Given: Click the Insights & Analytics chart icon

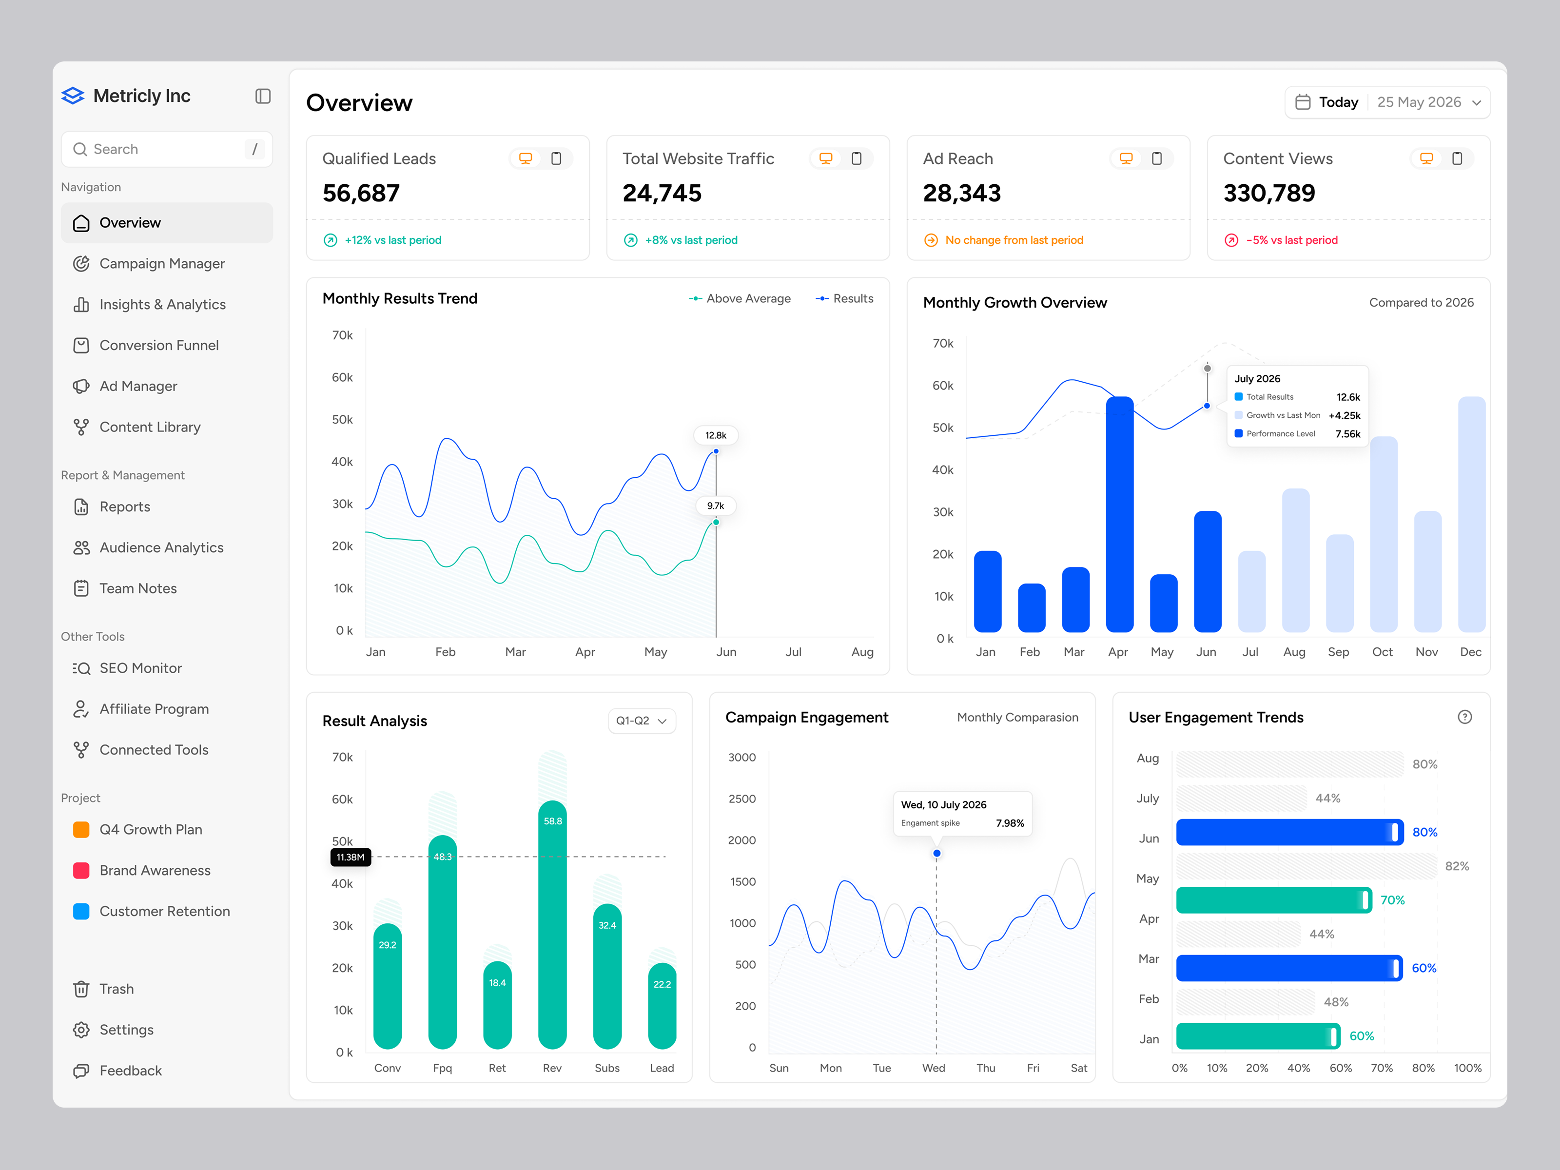Looking at the screenshot, I should coord(82,305).
